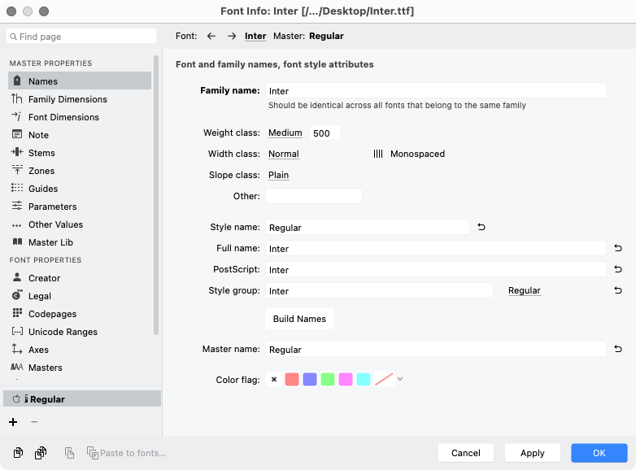
Task: Open the Plain slope class dropdown
Action: [279, 175]
